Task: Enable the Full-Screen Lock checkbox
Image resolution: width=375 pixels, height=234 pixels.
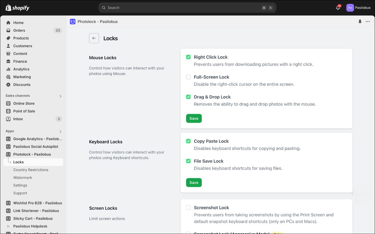Action: (188, 77)
